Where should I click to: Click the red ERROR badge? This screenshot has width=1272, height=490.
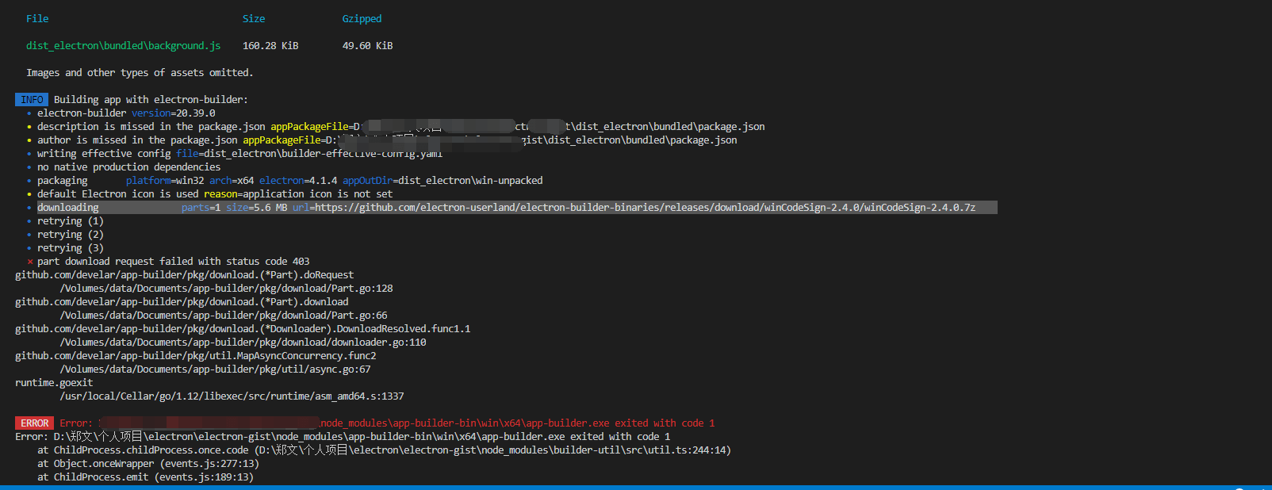pos(35,423)
